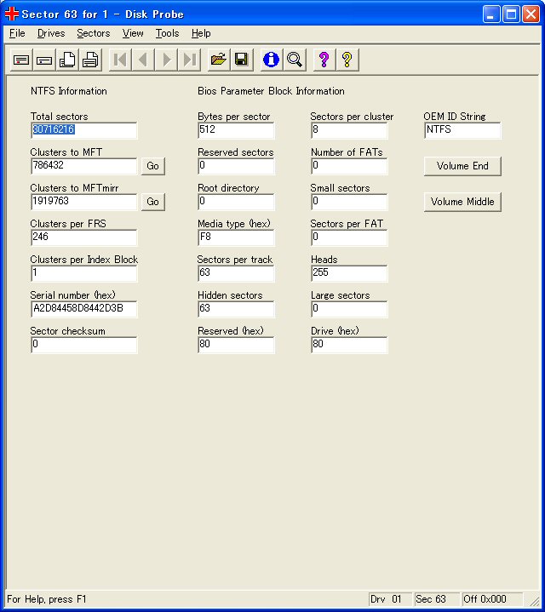The width and height of the screenshot is (545, 612).
Task: Click the 'NTFS Information' heading text
Action: pos(69,91)
